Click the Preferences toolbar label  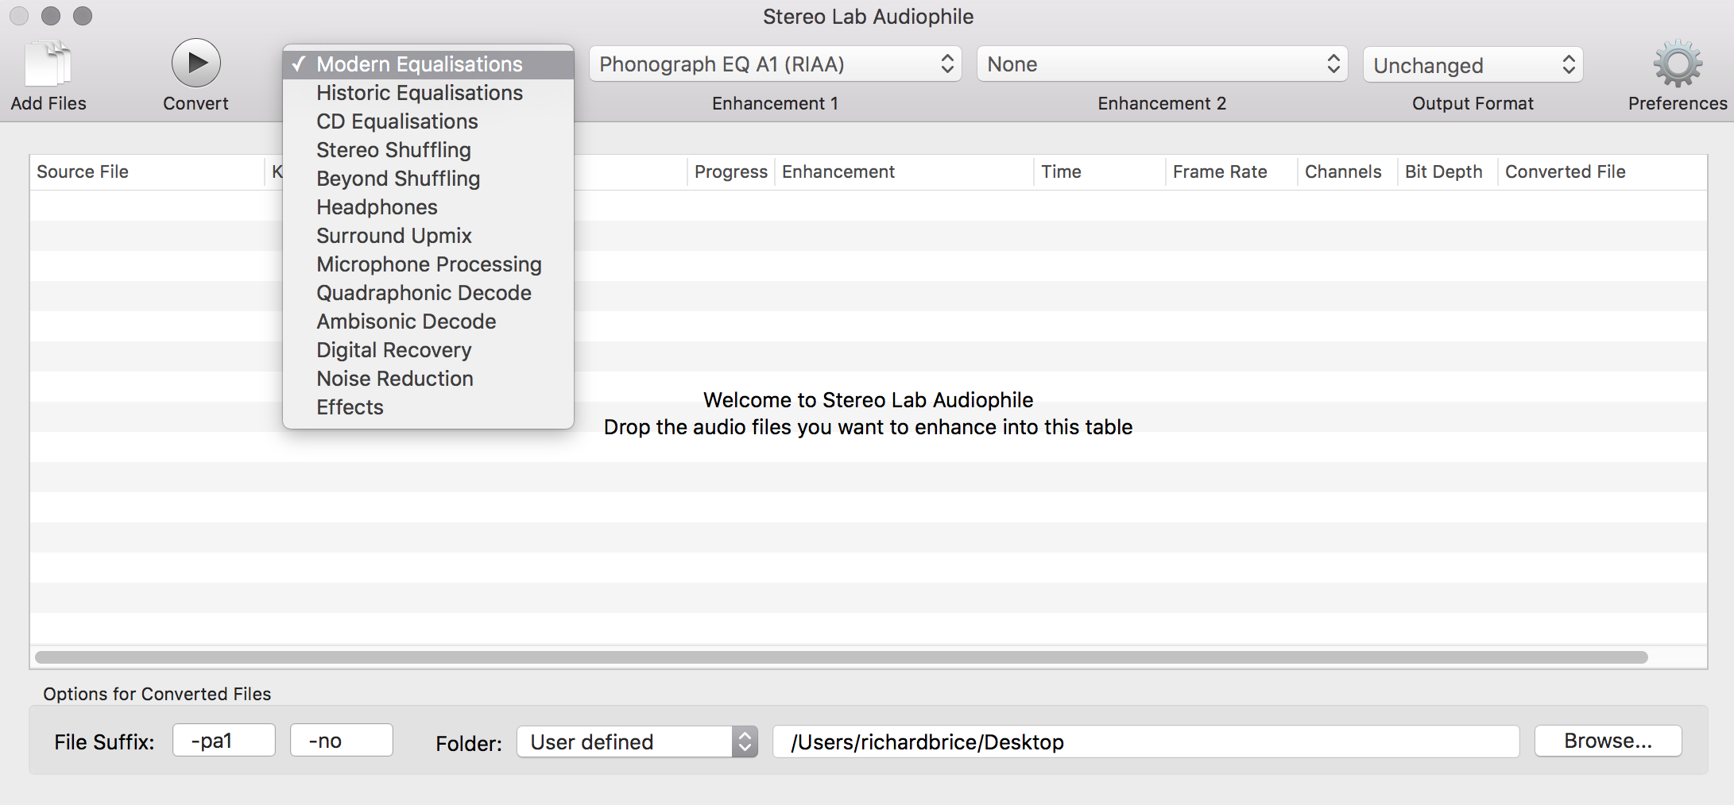pyautogui.click(x=1678, y=103)
